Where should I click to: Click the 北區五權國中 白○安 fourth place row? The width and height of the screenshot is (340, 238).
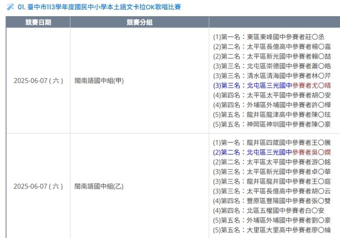[x=269, y=210]
